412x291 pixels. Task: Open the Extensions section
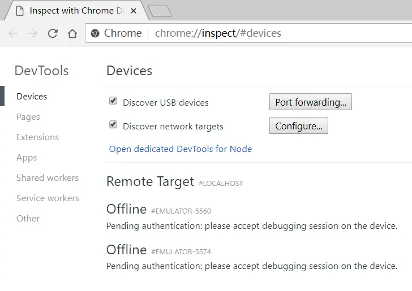[37, 137]
